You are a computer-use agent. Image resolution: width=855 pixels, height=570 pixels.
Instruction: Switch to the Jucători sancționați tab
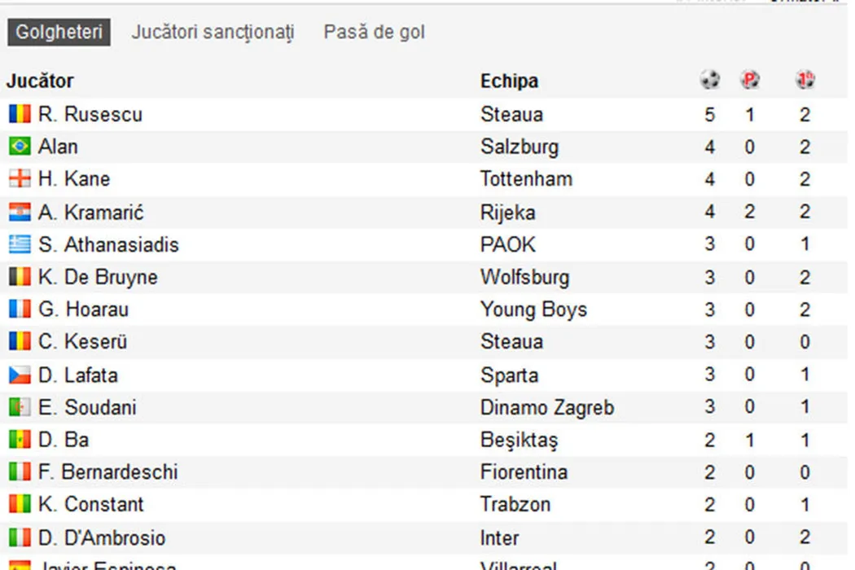click(x=213, y=32)
